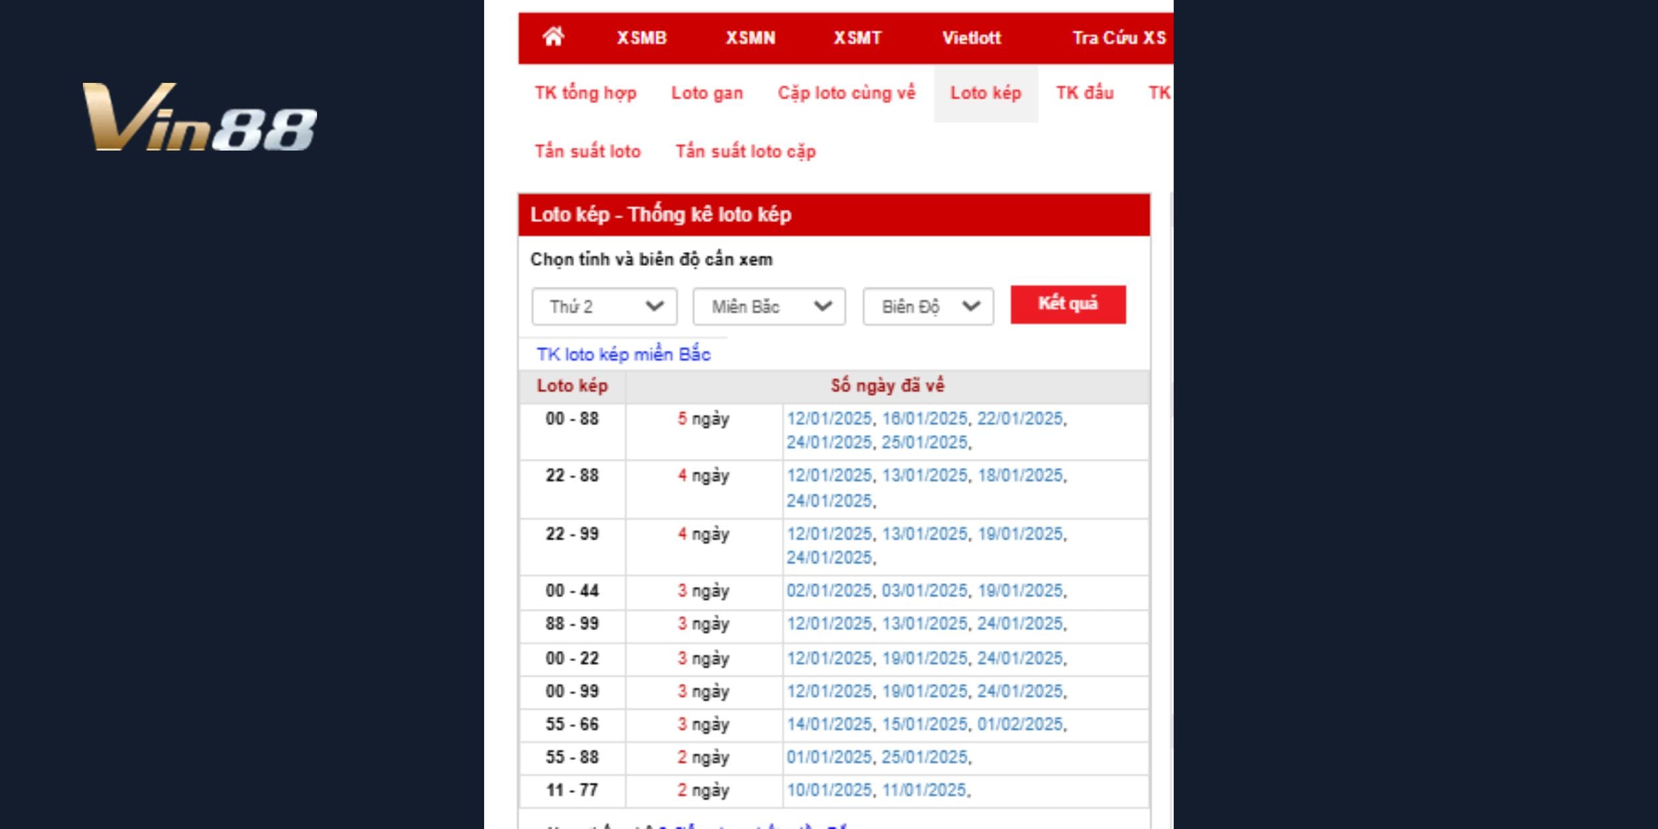Open the Miền Bắc region dropdown
This screenshot has width=1658, height=829.
click(x=769, y=306)
